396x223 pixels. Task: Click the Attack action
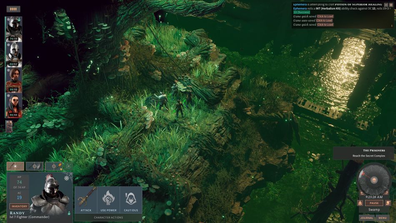pos(86,200)
